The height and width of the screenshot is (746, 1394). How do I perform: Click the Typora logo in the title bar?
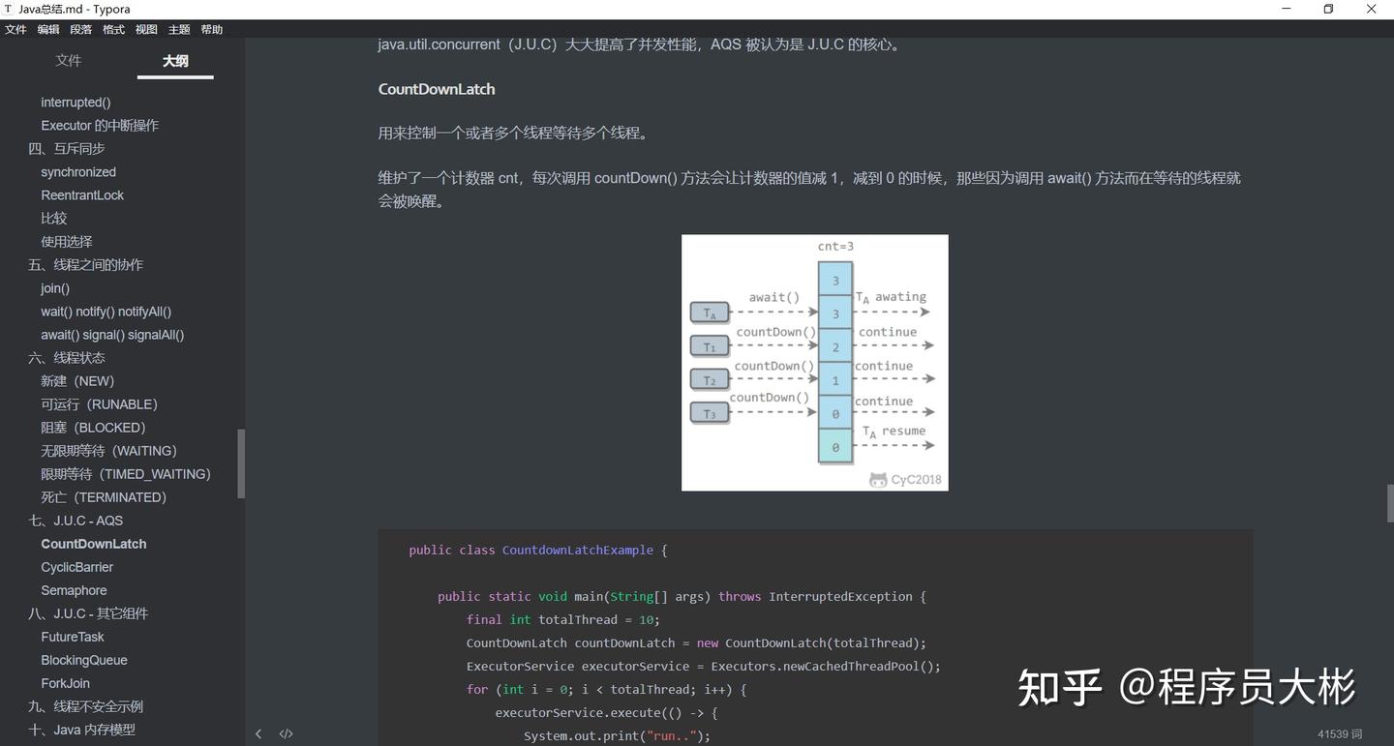(x=10, y=9)
